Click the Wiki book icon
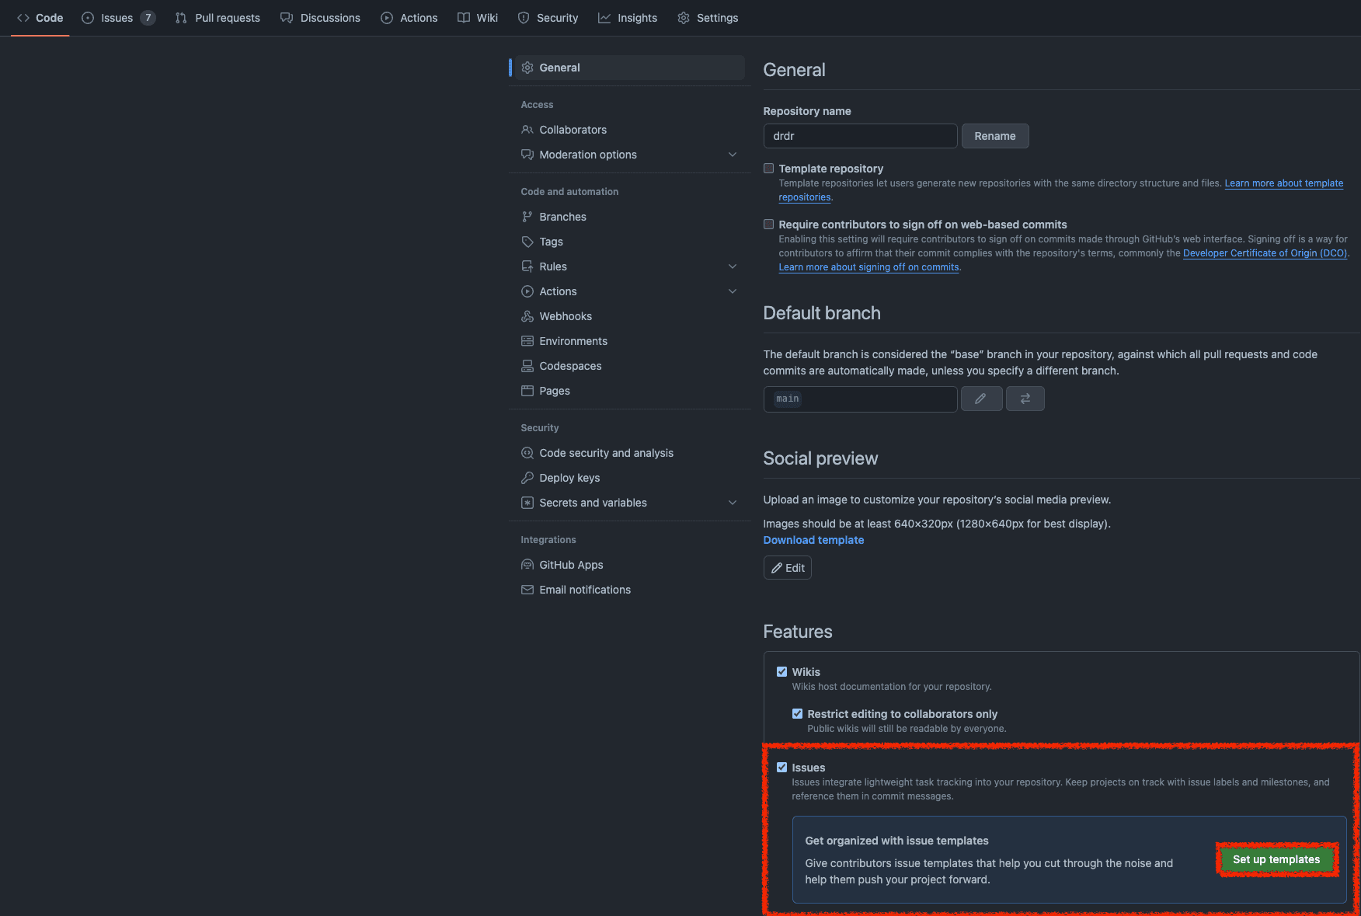1361x916 pixels. pyautogui.click(x=464, y=18)
